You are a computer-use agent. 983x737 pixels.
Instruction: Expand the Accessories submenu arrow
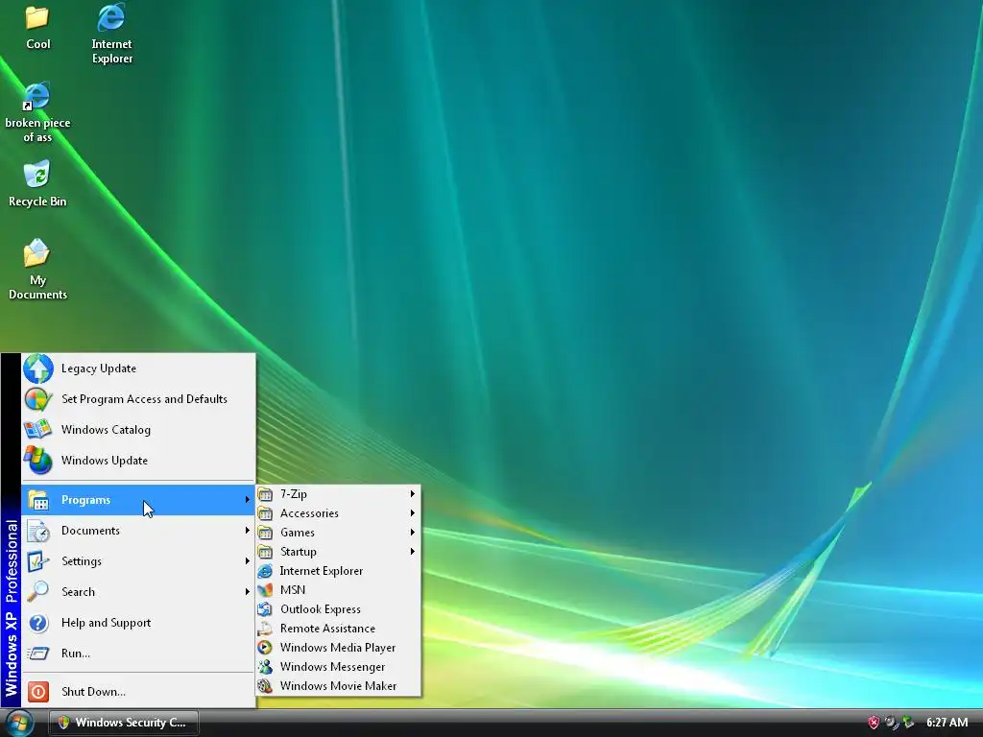click(x=413, y=513)
